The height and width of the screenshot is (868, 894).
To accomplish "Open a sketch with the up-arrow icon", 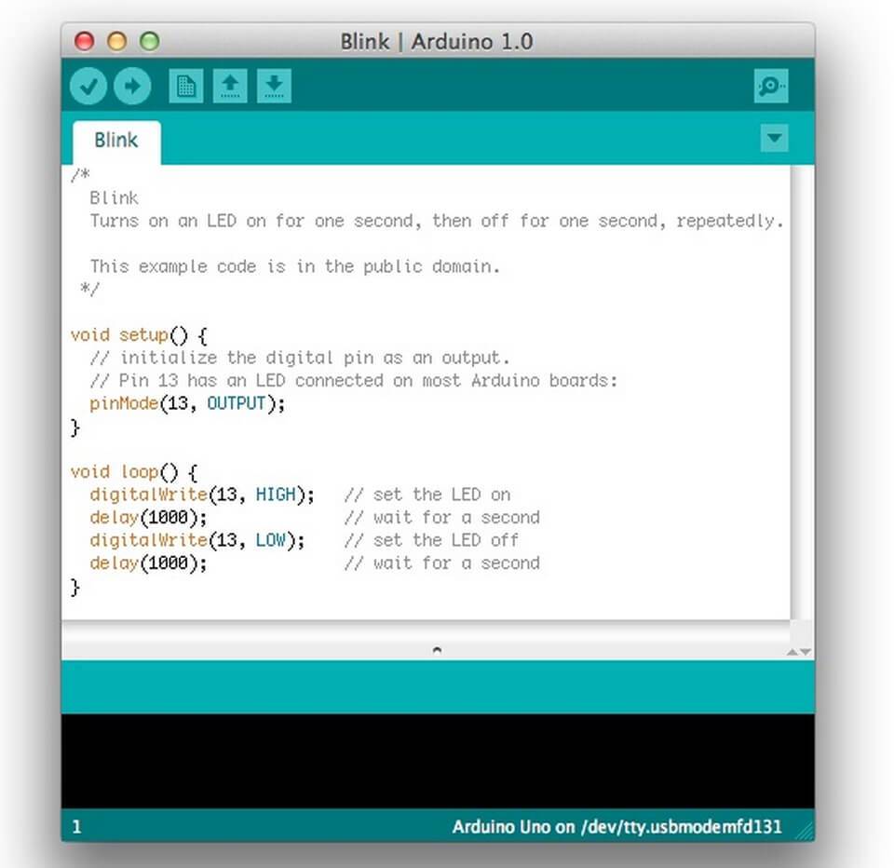I will [229, 87].
